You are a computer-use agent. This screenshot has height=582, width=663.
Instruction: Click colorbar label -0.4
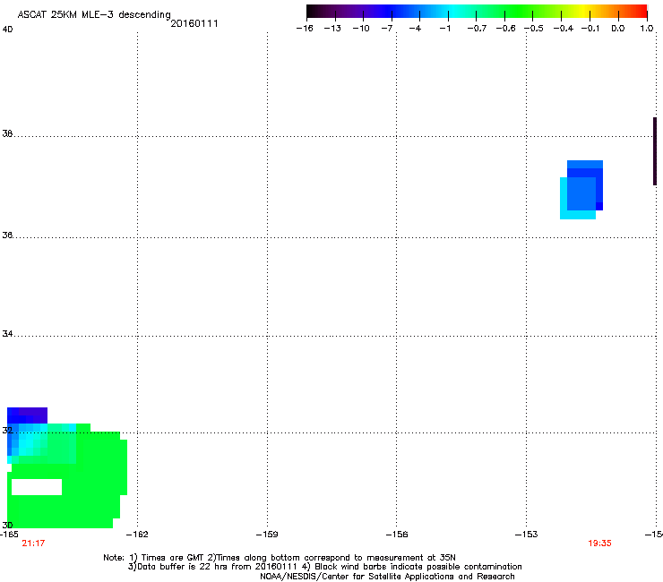tap(564, 29)
